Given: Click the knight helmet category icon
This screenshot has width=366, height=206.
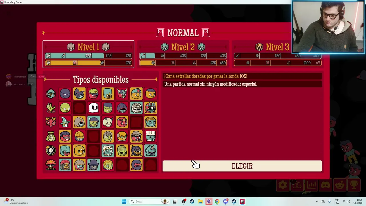Looking at the screenshot, I should pyautogui.click(x=51, y=94).
